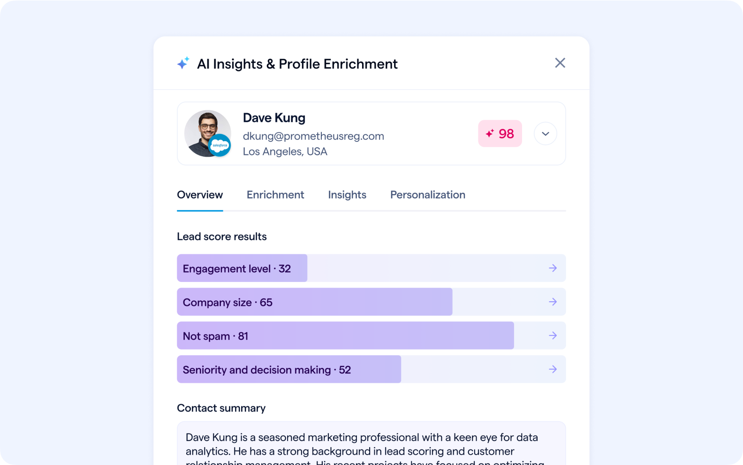743x465 pixels.
Task: Click the dkung@prometheusreg.com email address
Action: [313, 136]
